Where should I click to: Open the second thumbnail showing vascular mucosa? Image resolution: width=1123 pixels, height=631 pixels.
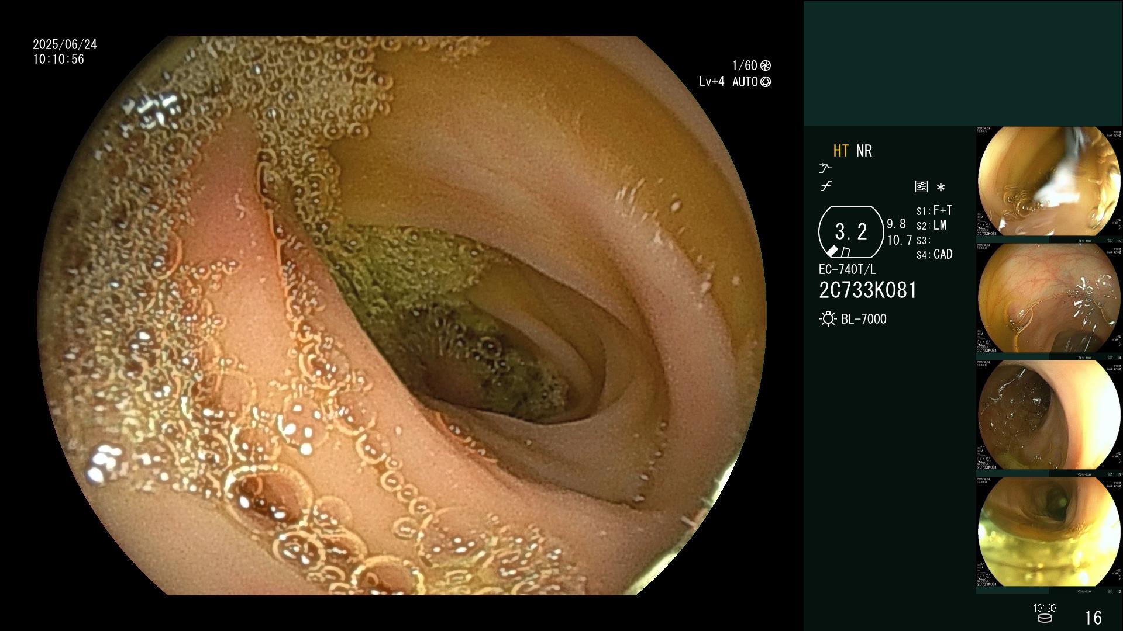[x=1049, y=299]
